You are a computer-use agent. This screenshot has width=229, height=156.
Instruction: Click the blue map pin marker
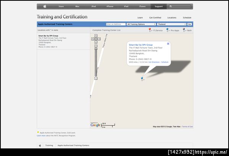142,79
